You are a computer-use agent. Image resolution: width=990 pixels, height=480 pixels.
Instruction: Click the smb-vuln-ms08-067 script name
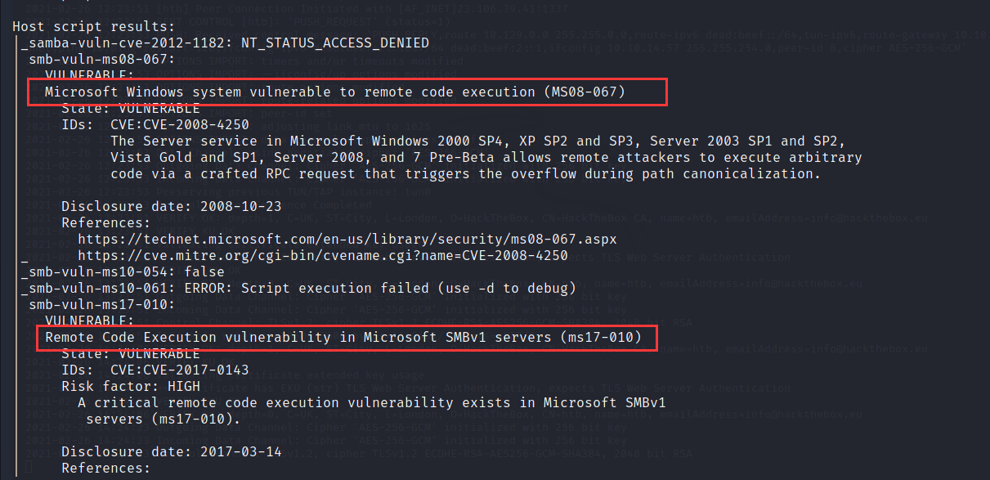101,59
